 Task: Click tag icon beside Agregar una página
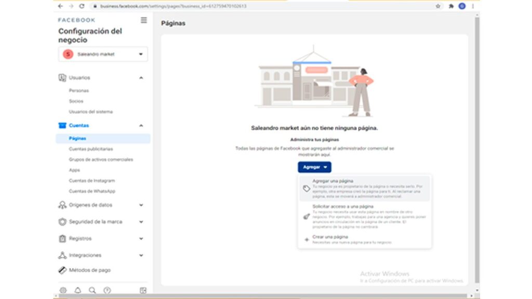[307, 188]
